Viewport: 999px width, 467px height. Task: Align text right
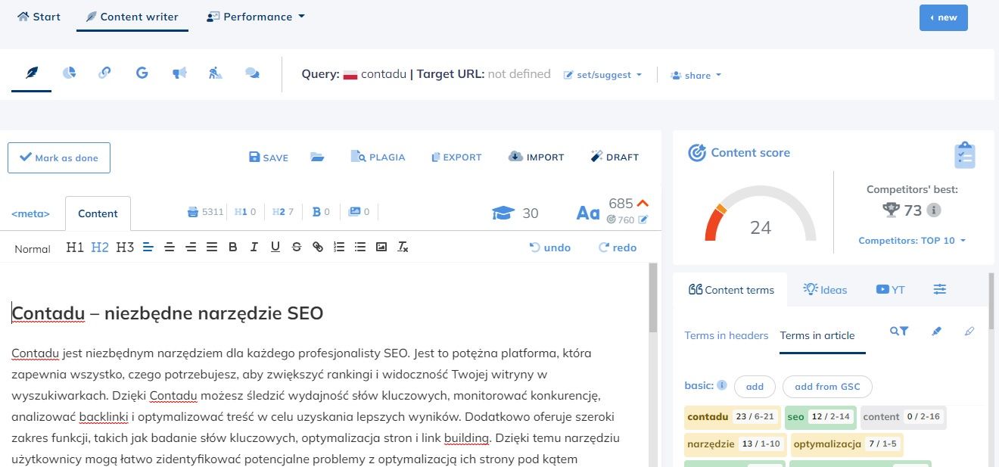[x=191, y=247]
